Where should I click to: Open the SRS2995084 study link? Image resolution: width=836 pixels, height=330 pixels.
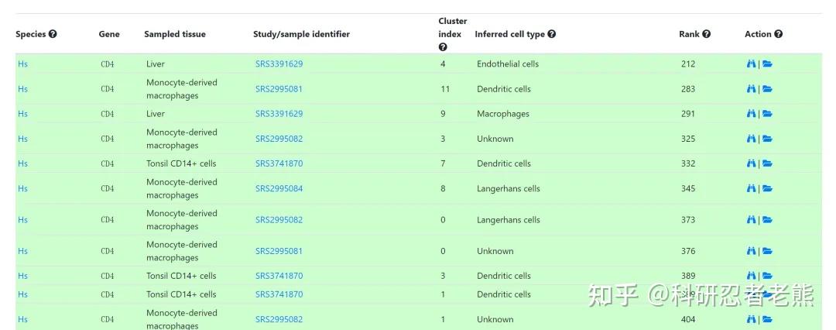(279, 189)
